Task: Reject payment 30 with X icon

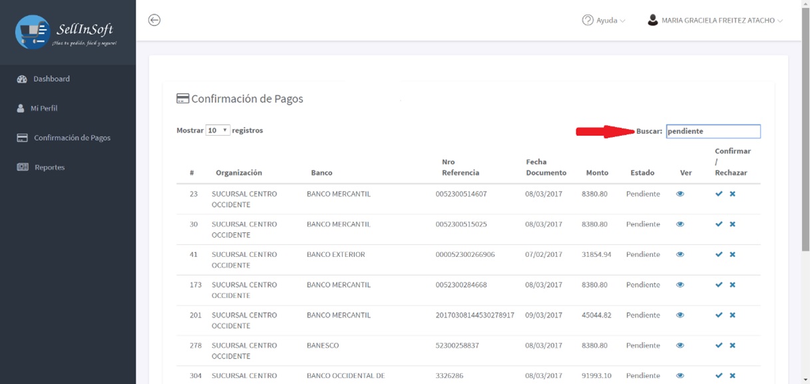Action: coord(732,224)
